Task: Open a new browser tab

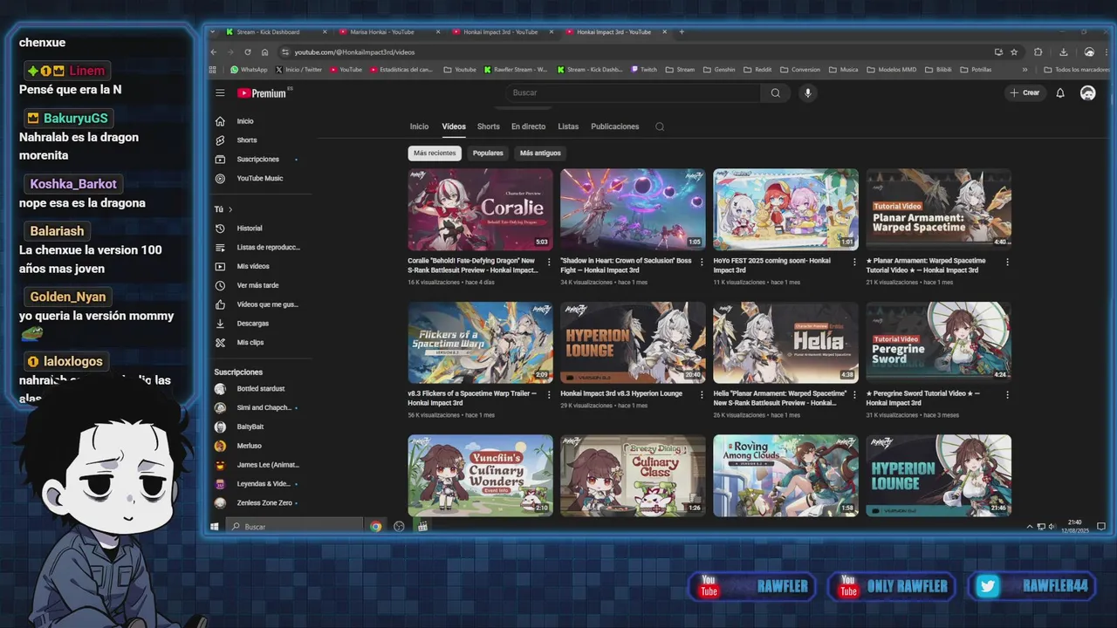Action: pyautogui.click(x=682, y=32)
